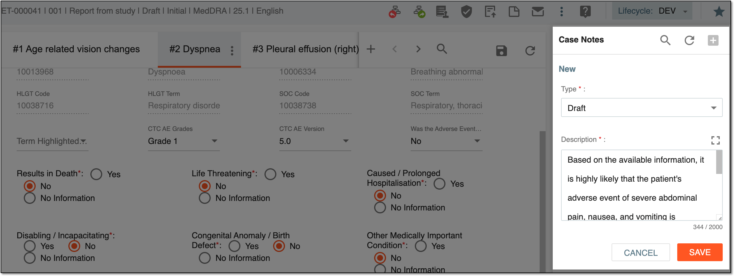Select No for Congenital Anomaly / Birth Defect

279,246
